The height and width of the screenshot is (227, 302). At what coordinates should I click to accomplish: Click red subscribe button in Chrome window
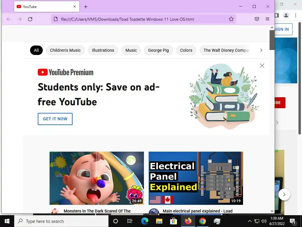[280, 103]
